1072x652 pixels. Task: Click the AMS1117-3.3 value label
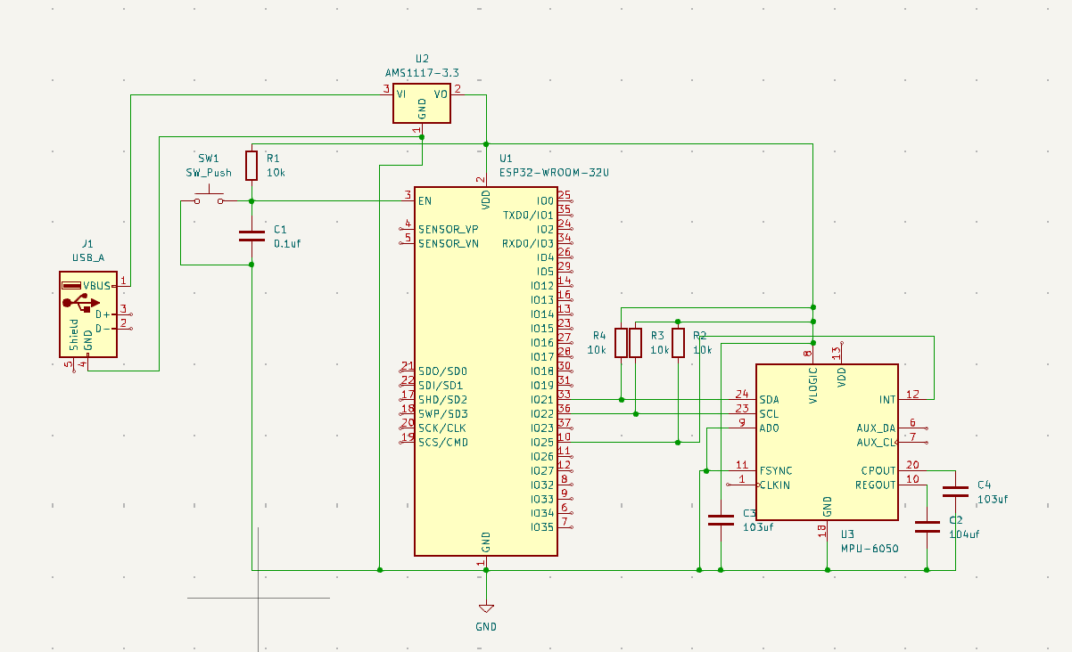tap(422, 72)
